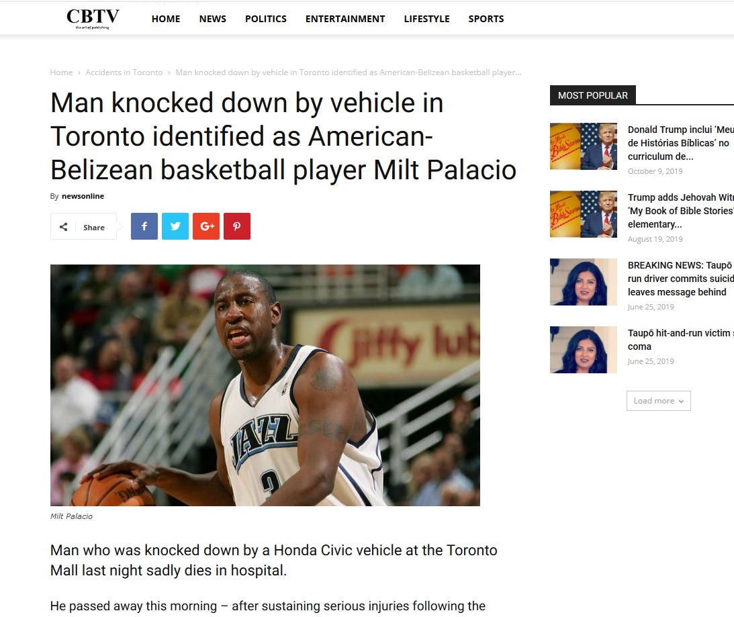Share article via Twitter icon
This screenshot has height=617, width=734.
click(x=175, y=226)
